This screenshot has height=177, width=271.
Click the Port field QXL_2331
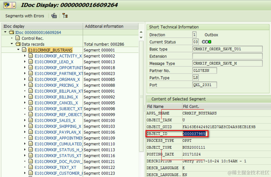pos(204,85)
